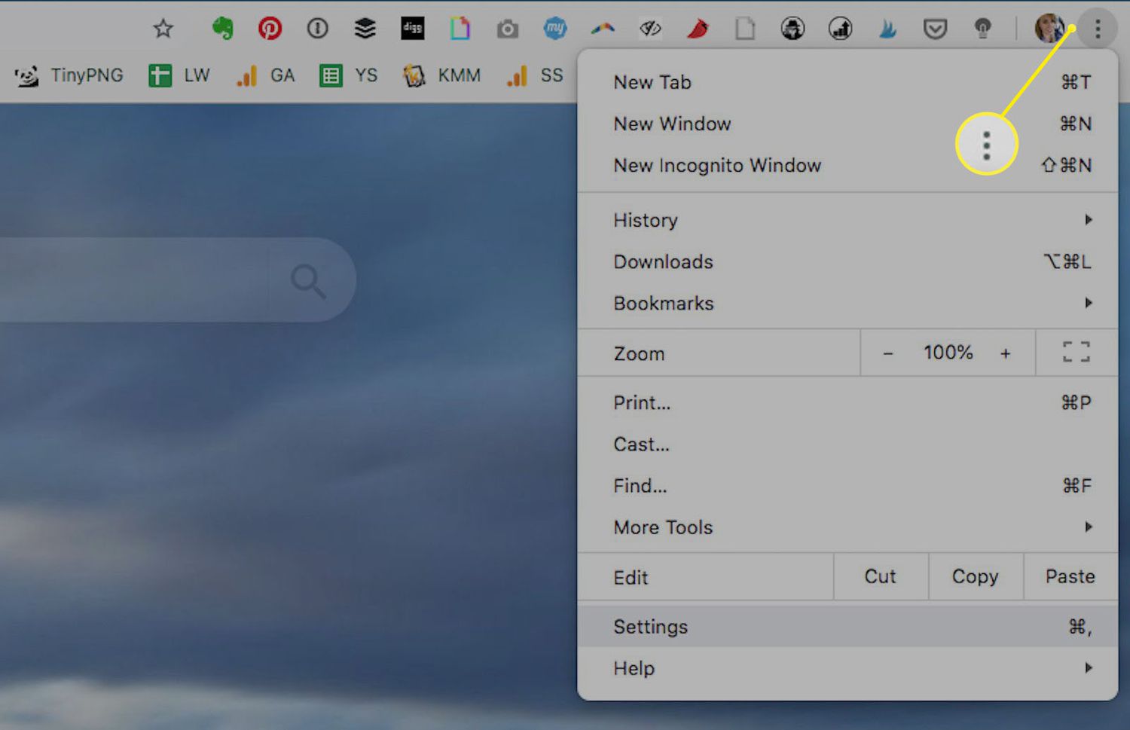
Task: Decrease zoom with the minus button
Action: tap(888, 353)
